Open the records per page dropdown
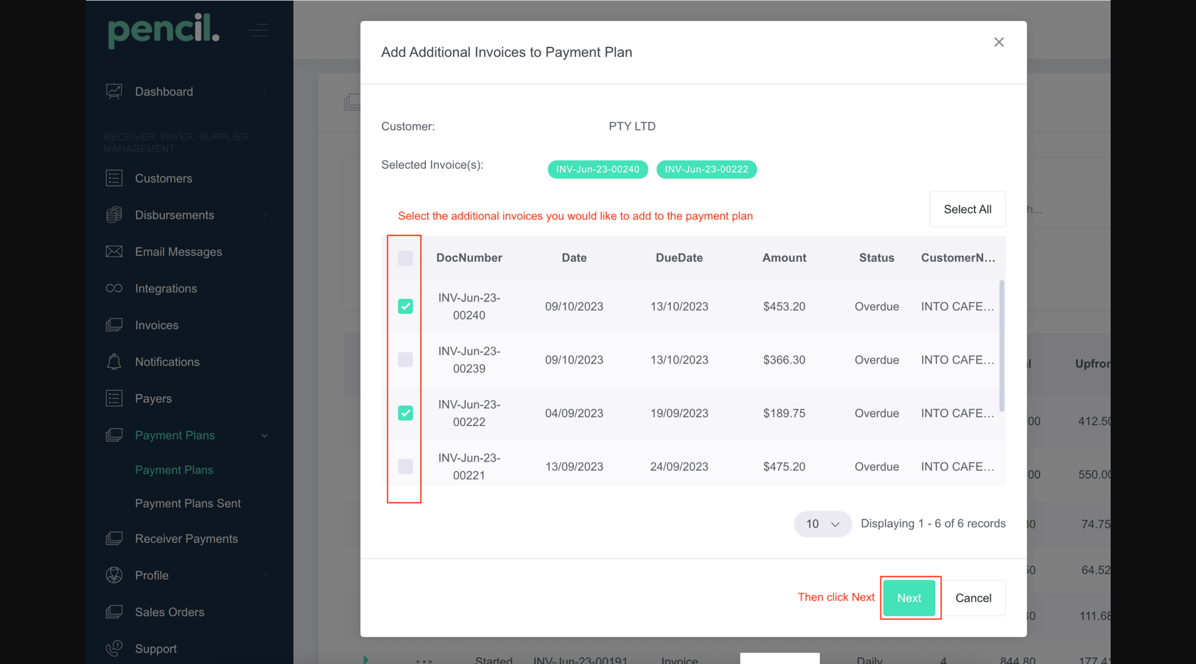This screenshot has width=1196, height=664. pyautogui.click(x=822, y=524)
